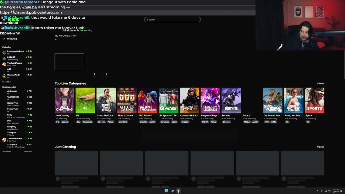Open League of Legends category cover

point(210,101)
